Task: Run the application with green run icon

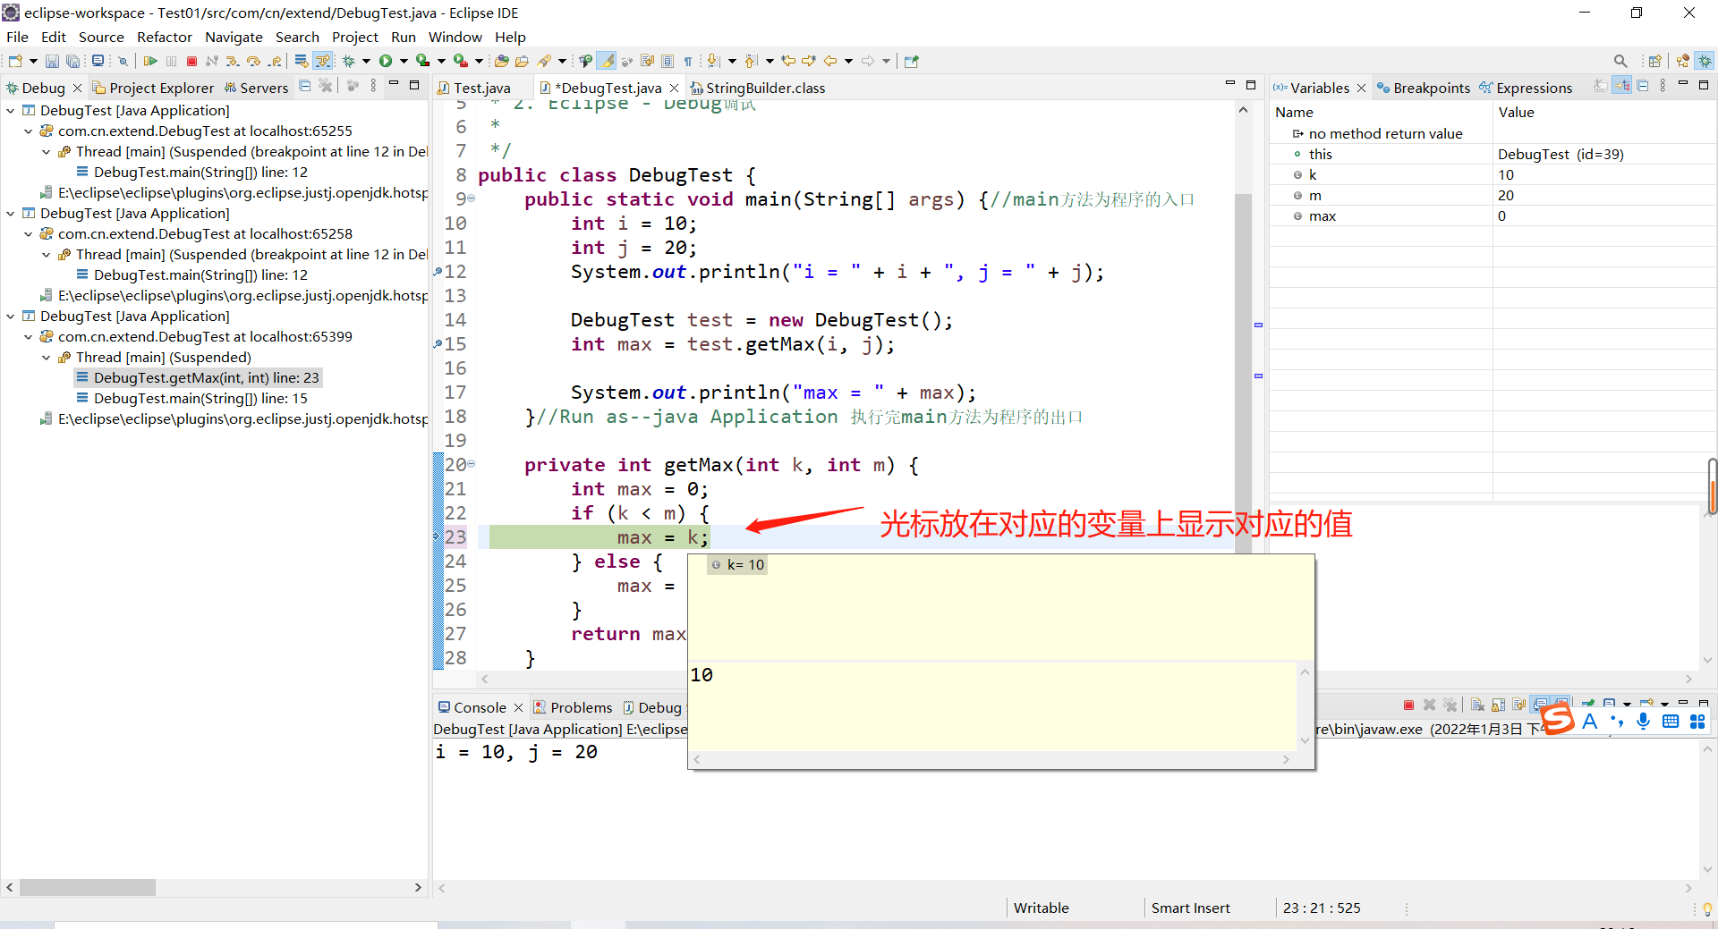Action: 385,61
